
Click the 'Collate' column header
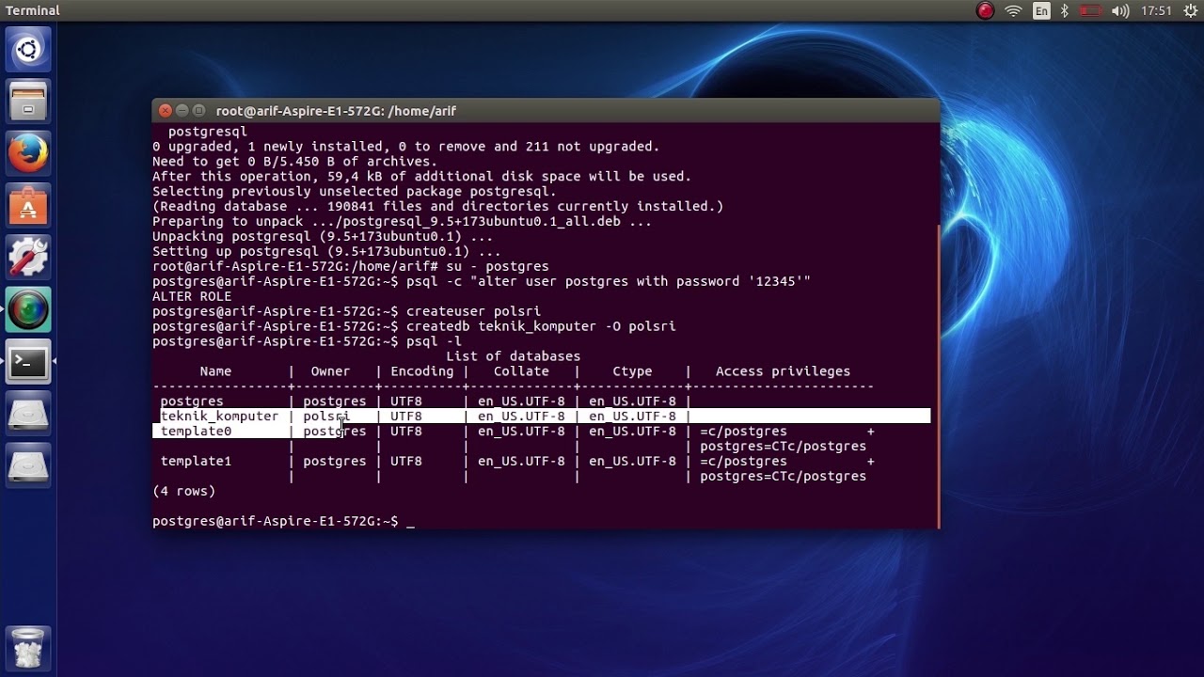tap(521, 371)
